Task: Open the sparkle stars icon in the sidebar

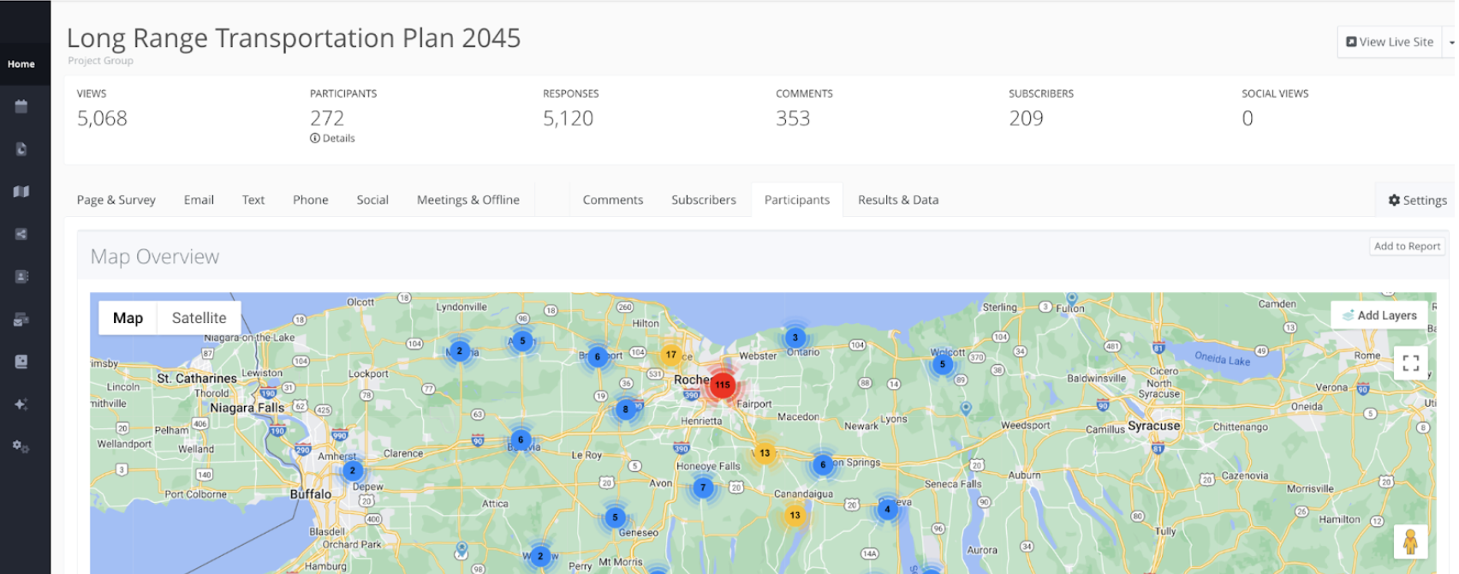Action: click(x=21, y=404)
